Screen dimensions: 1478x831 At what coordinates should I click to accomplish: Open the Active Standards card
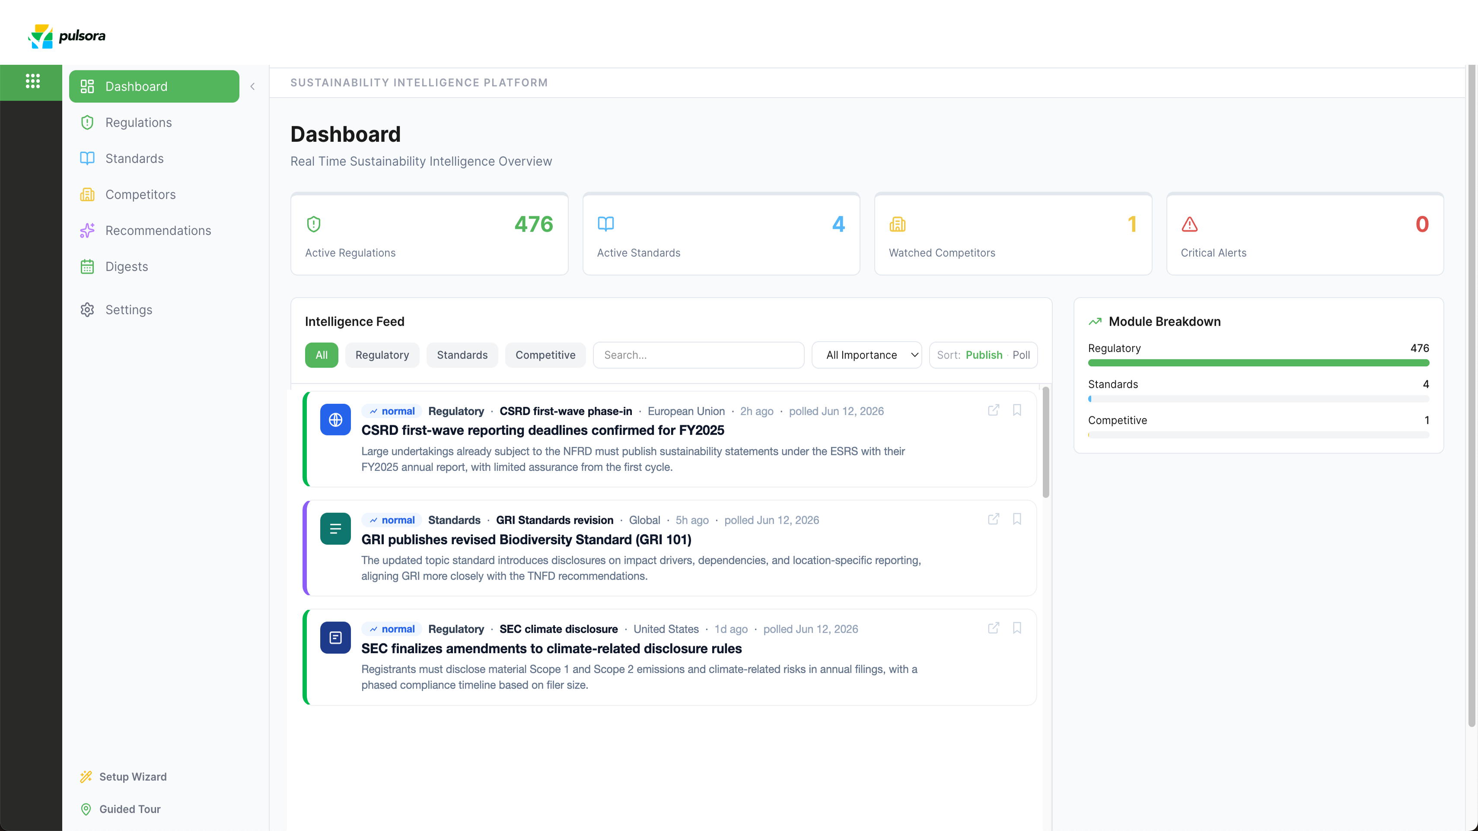(721, 234)
